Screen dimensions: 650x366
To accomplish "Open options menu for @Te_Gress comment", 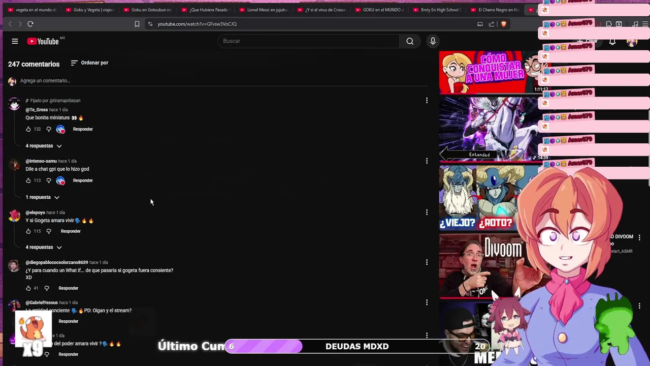I will coord(427,101).
